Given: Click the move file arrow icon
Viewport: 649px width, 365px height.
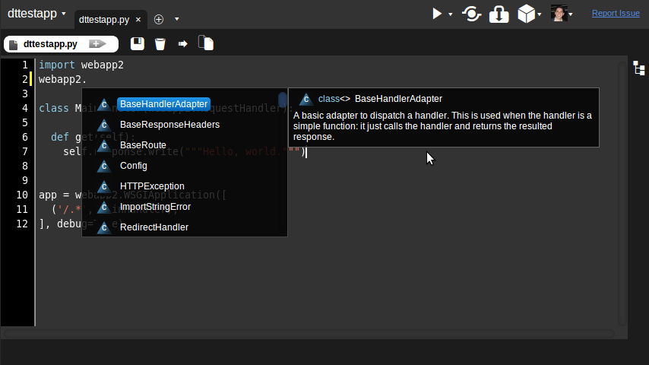Looking at the screenshot, I should tap(182, 44).
